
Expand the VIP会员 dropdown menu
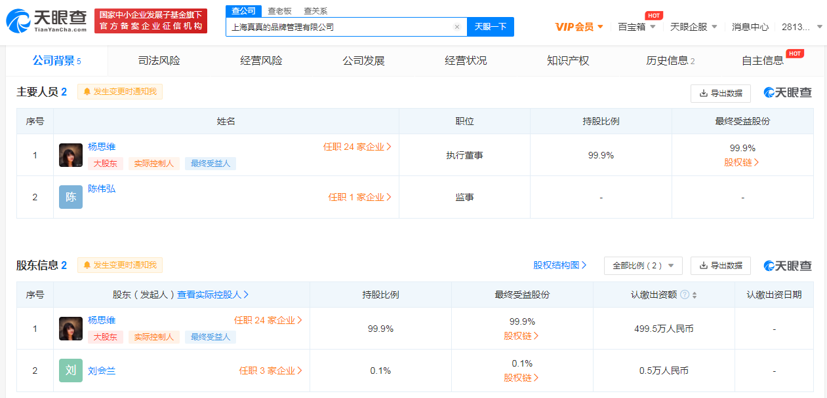click(x=580, y=27)
